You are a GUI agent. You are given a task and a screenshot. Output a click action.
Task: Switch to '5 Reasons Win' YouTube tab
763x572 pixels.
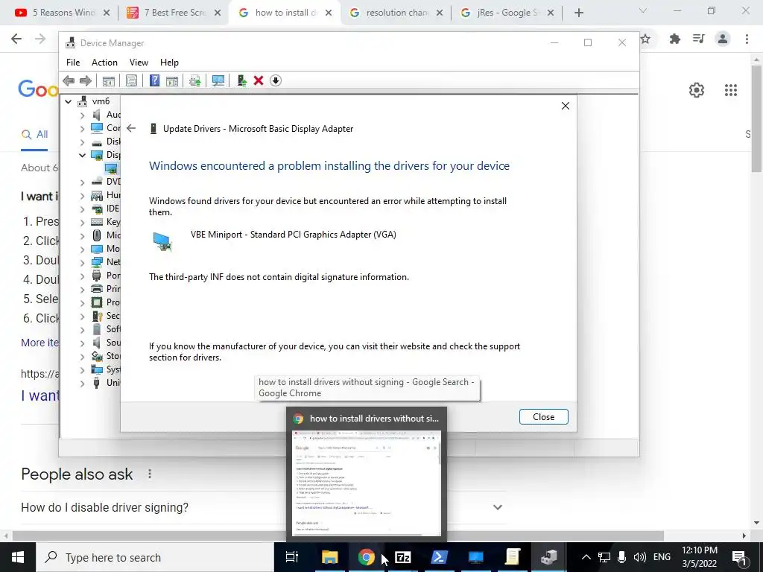(63, 13)
